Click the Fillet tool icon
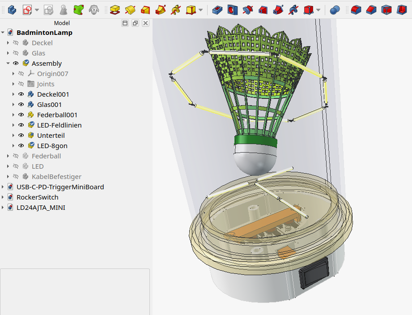412x315 pixels. [x=356, y=9]
